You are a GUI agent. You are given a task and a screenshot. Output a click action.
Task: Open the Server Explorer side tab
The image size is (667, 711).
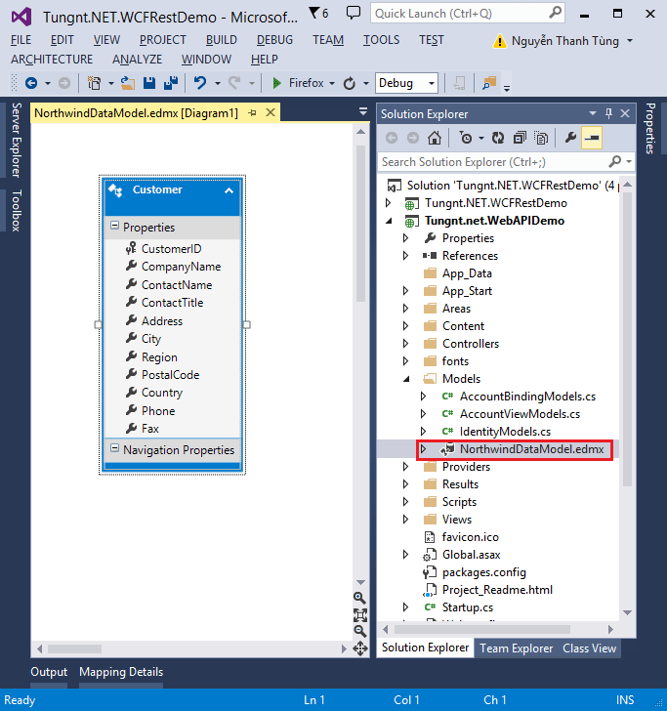[17, 140]
